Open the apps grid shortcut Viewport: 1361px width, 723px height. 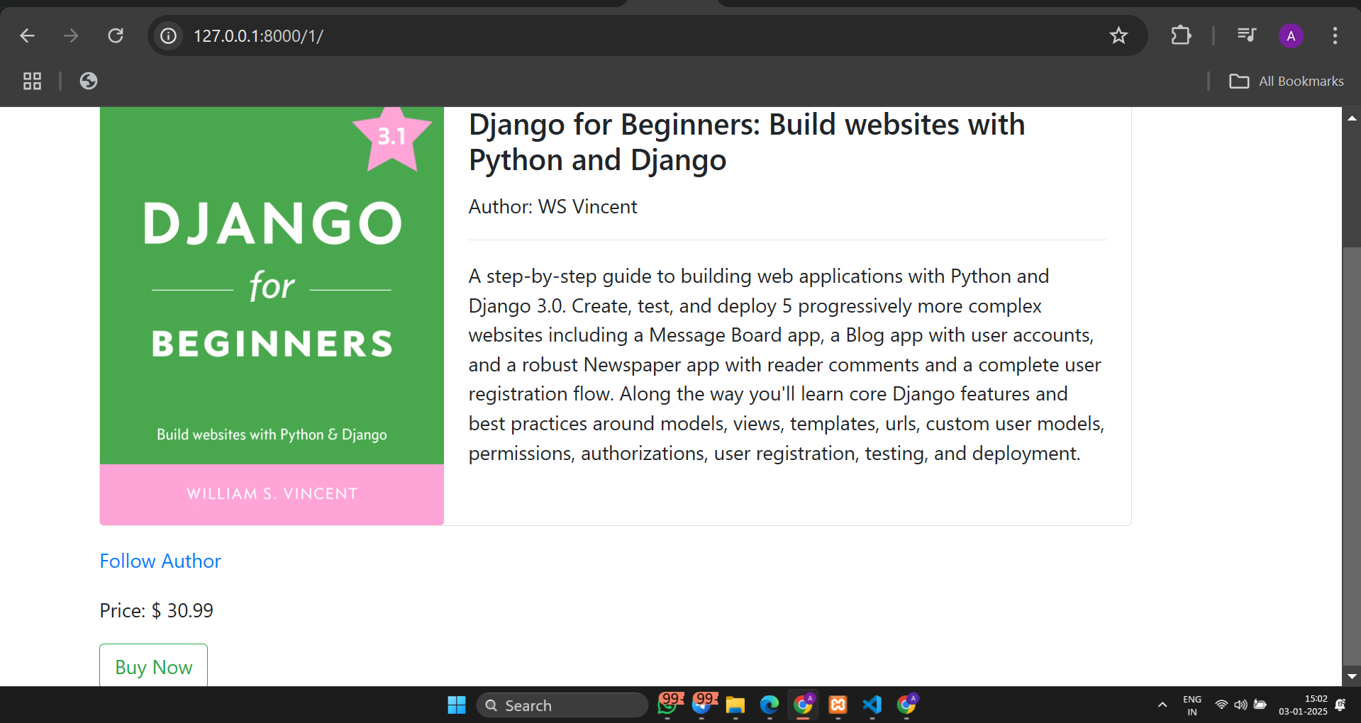[32, 82]
